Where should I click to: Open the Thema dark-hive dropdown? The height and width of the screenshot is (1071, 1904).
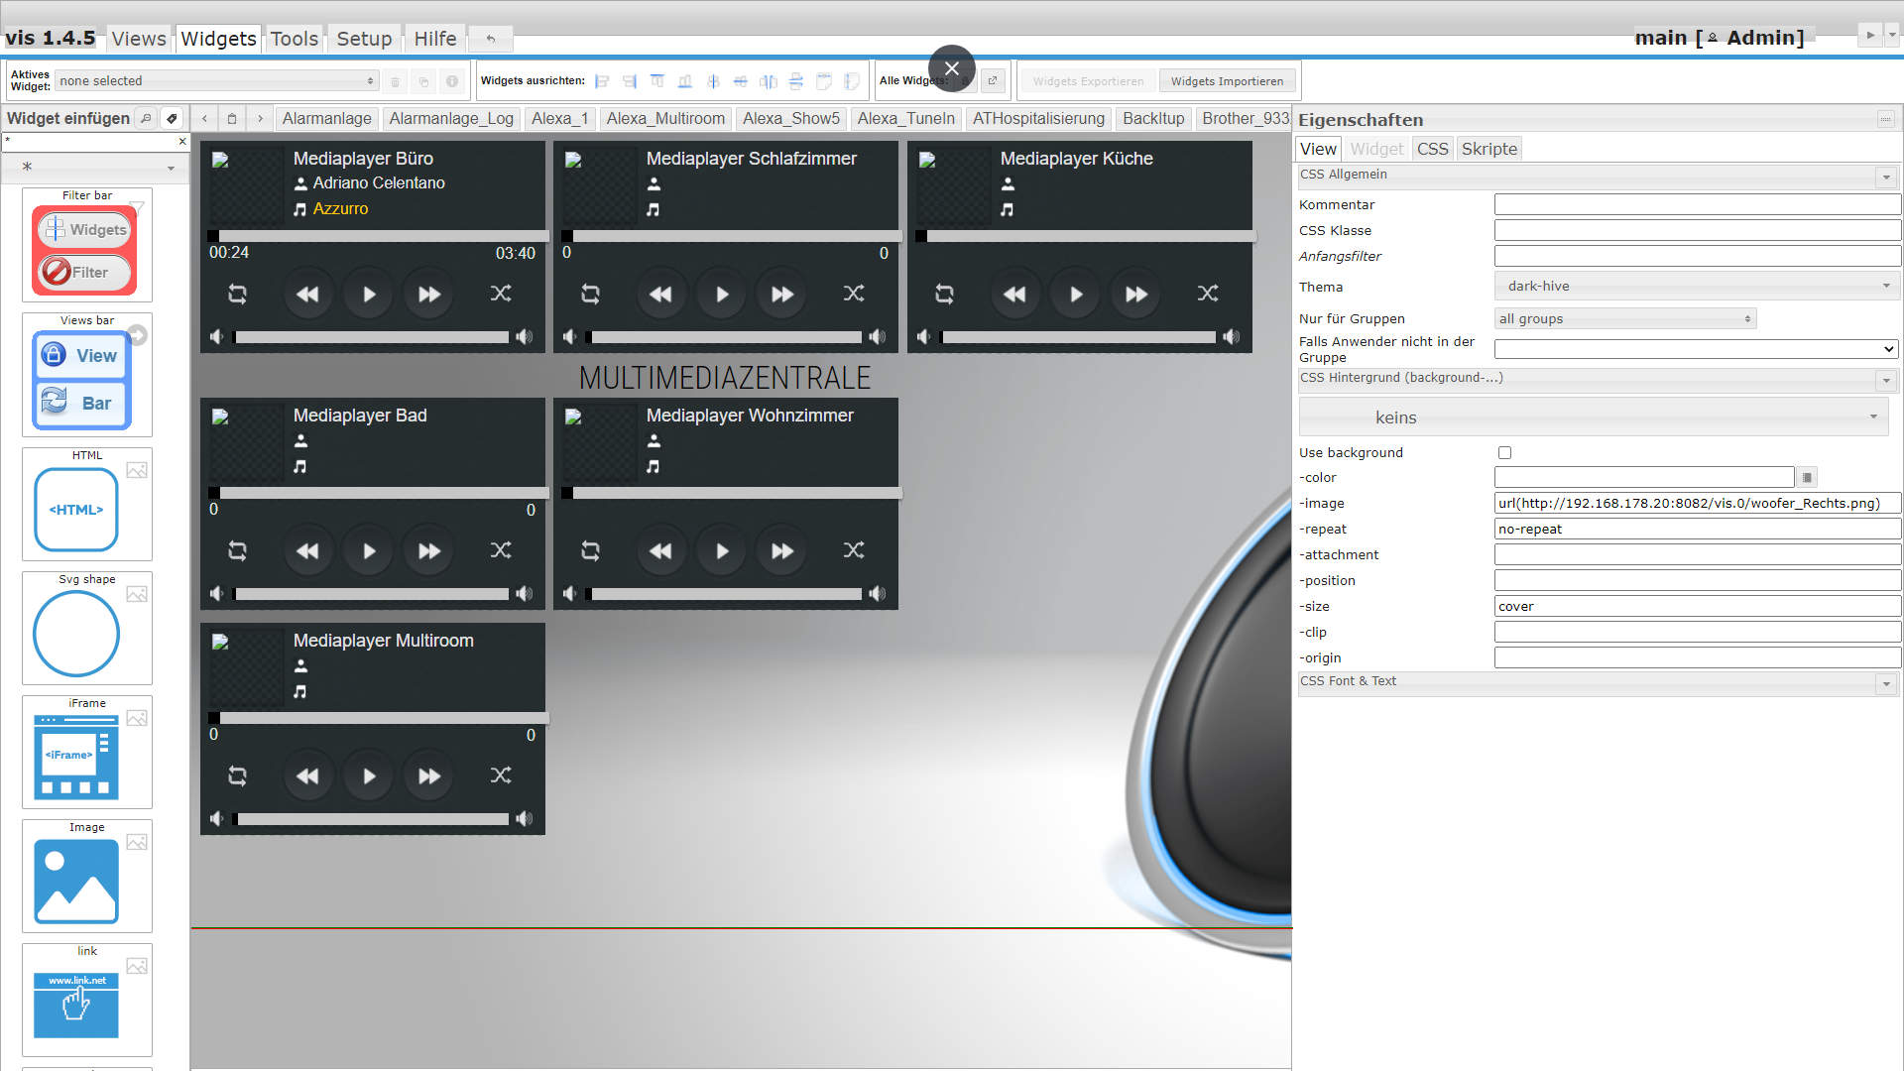pos(1695,286)
